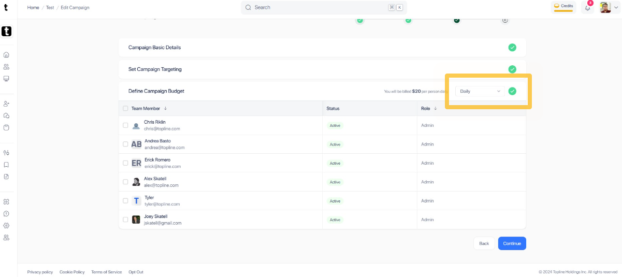Check the box for Chris Riklin
The width and height of the screenshot is (622, 277).
125,125
